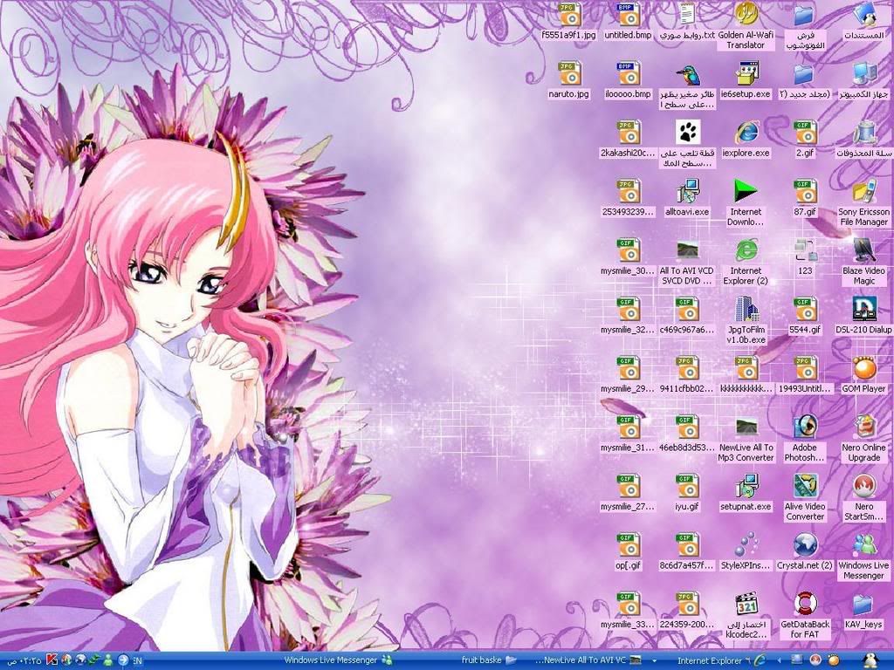This screenshot has height=670, width=894.
Task: Switch to Windows Live Messenger taskbar button
Action: click(x=337, y=660)
